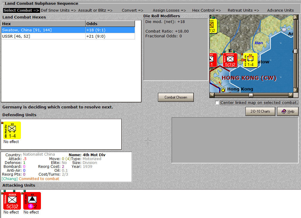Select the Umezu 5(3)2 attacking unit counter
The image size is (301, 218).
point(12,201)
